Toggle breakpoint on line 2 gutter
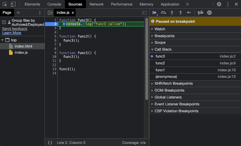Image resolution: width=241 pixels, height=146 pixels. point(52,24)
